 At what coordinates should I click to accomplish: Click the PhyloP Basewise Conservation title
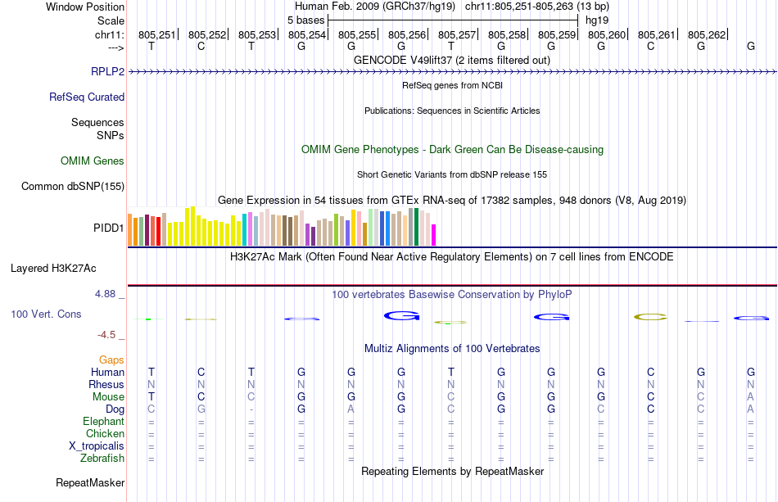click(452, 294)
